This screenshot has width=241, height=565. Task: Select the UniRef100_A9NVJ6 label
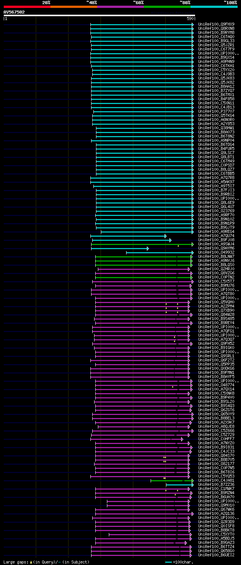[216, 260]
